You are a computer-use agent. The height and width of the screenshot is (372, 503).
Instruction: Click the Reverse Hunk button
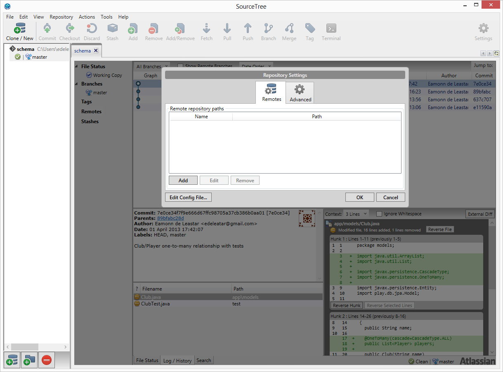click(347, 305)
